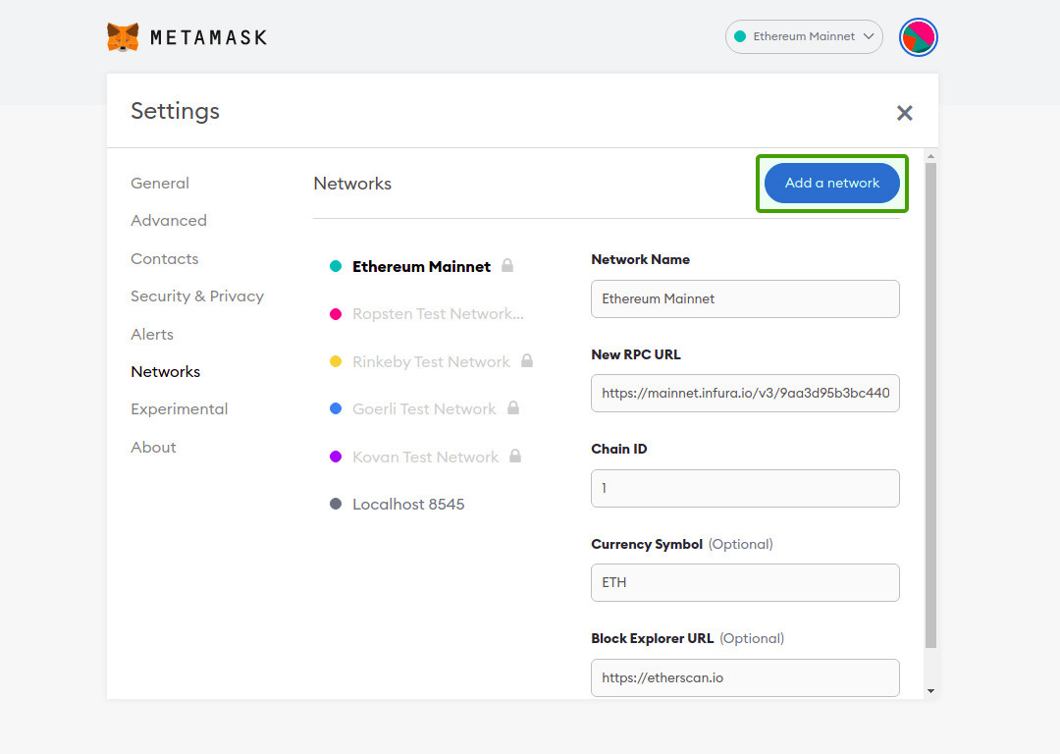Click the scrollbar up arrow

(x=930, y=156)
